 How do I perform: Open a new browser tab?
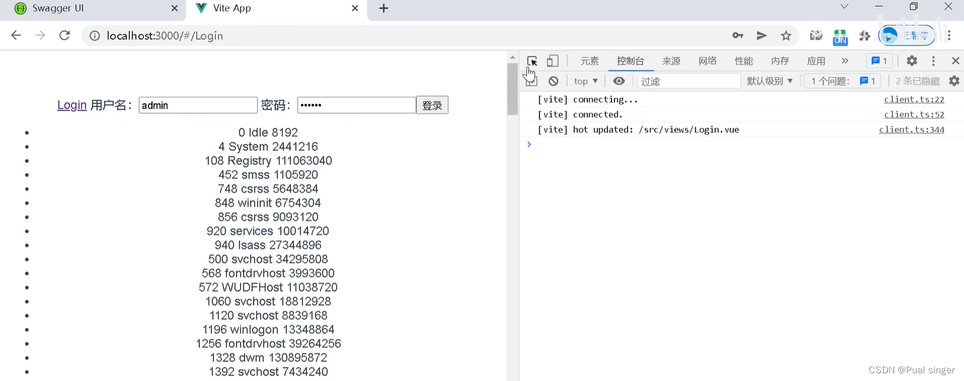(x=383, y=8)
